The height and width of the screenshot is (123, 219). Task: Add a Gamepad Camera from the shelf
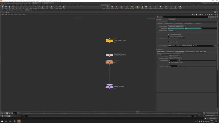pyautogui.click(x=180, y=7)
